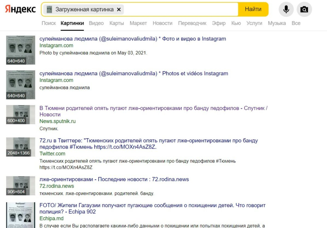Go to the Карты tab
The width and height of the screenshot is (327, 228).
[117, 23]
